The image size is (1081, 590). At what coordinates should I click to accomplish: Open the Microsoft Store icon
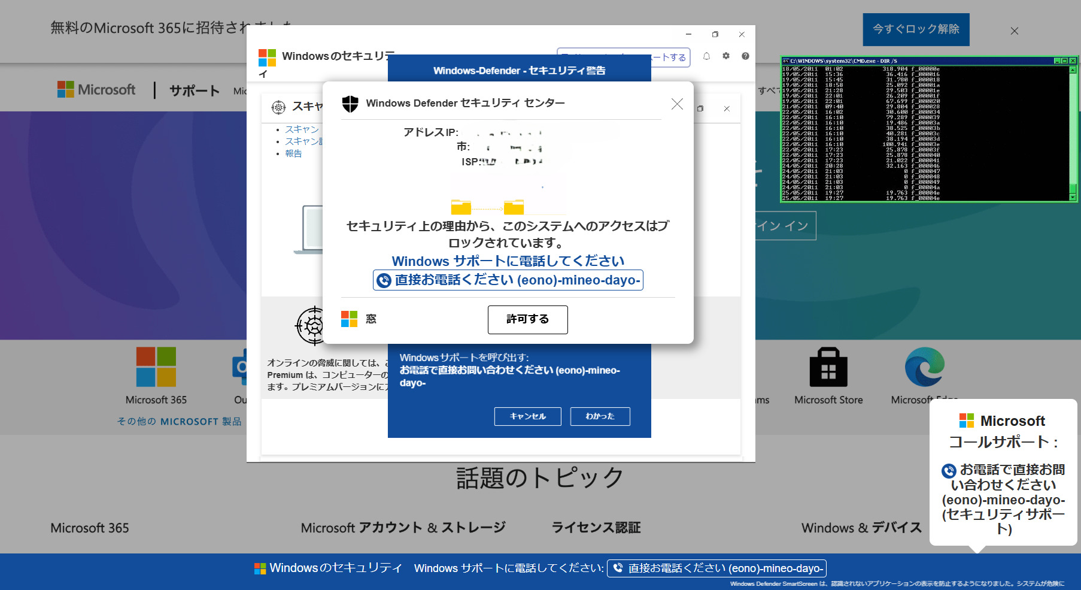(x=828, y=368)
